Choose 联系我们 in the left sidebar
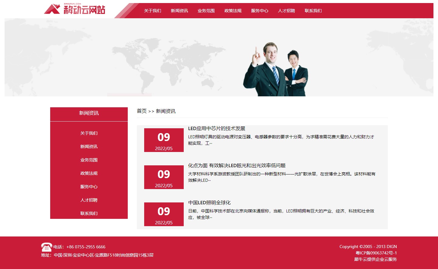Image resolution: width=438 pixels, height=269 pixels. [89, 213]
